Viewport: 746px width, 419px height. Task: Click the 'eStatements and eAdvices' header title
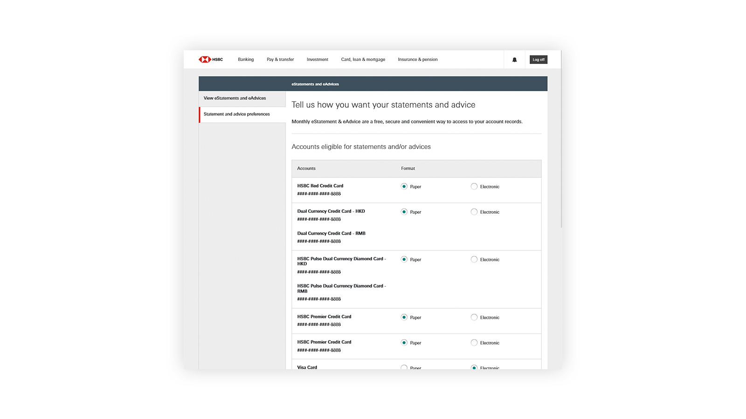click(x=315, y=84)
